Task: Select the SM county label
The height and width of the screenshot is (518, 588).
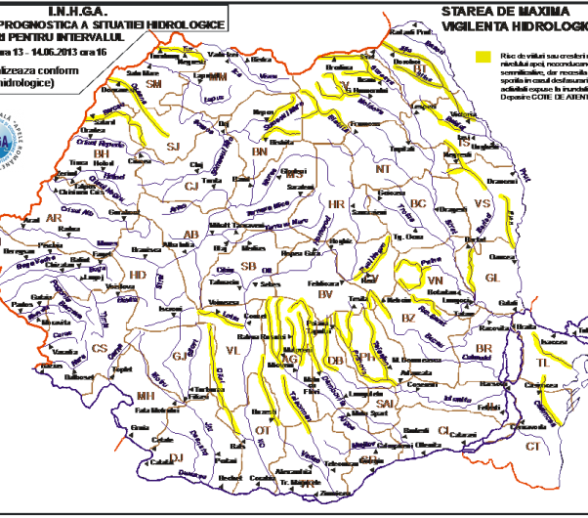Action: (x=153, y=84)
